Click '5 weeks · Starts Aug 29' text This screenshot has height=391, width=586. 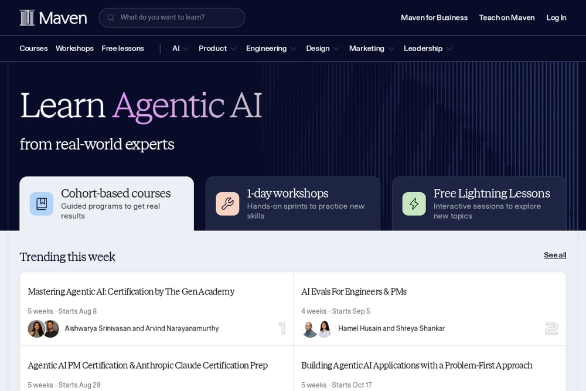click(x=64, y=385)
